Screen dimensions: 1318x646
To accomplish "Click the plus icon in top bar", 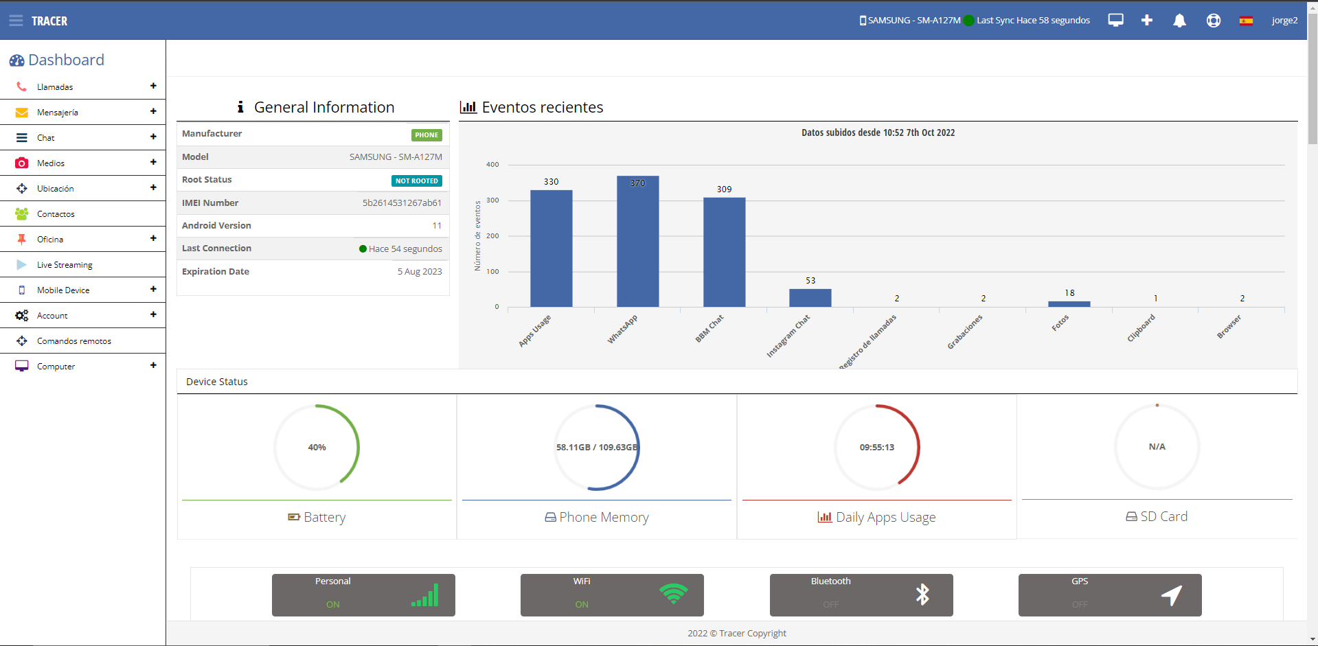I will point(1146,21).
